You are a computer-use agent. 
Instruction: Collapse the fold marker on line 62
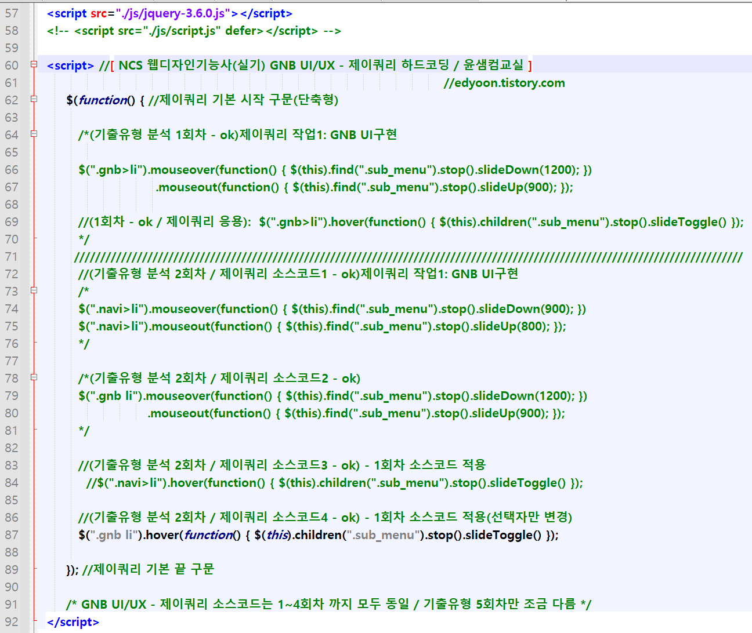34,99
